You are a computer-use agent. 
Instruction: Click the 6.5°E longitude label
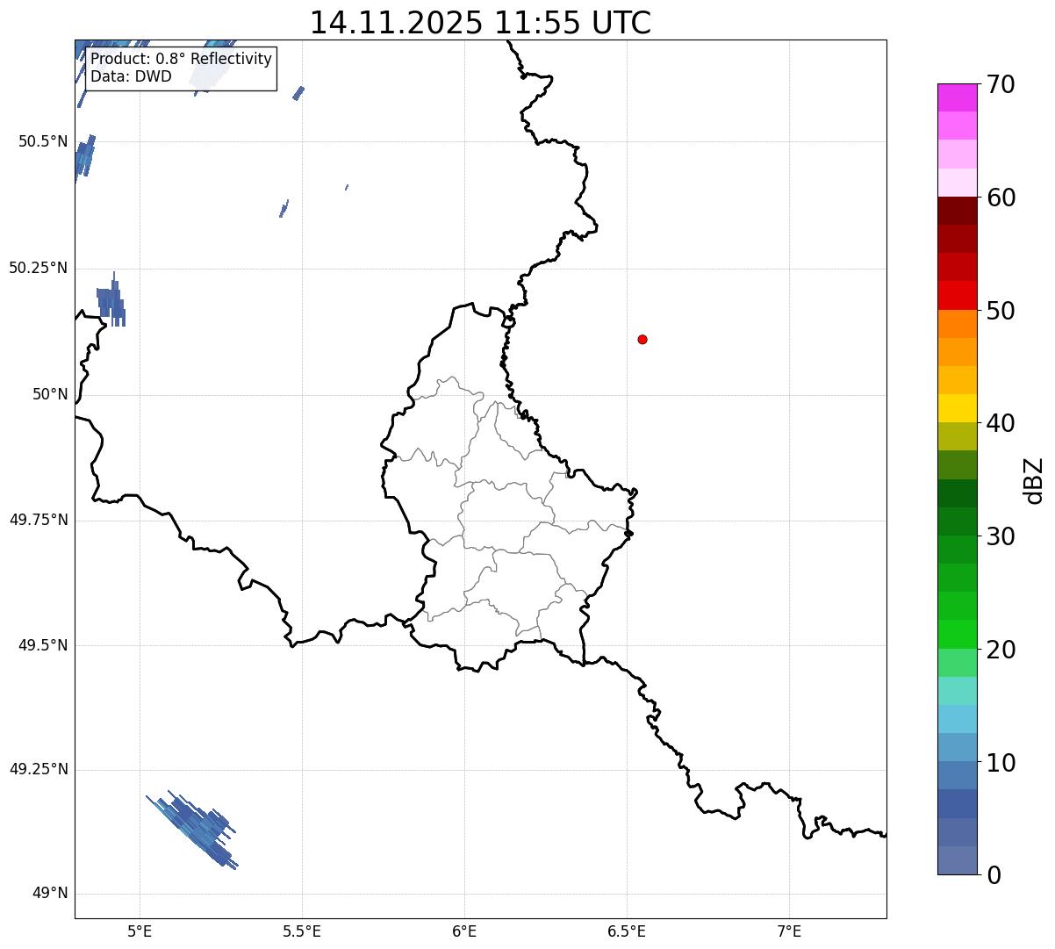[627, 931]
